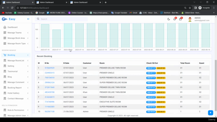Click the Manage Room Type icon

5,43
